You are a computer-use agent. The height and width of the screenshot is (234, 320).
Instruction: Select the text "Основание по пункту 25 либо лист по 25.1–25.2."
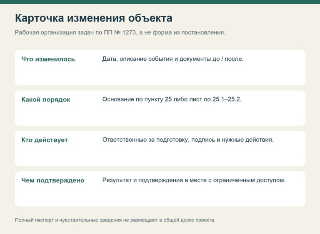point(172,99)
